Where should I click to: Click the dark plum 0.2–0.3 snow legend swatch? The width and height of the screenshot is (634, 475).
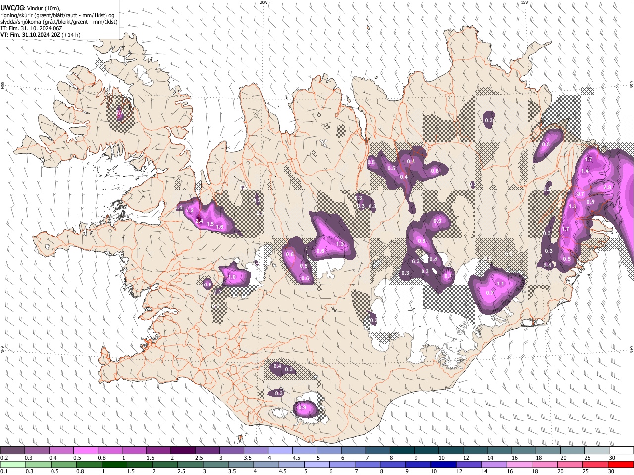pyautogui.click(x=12, y=450)
